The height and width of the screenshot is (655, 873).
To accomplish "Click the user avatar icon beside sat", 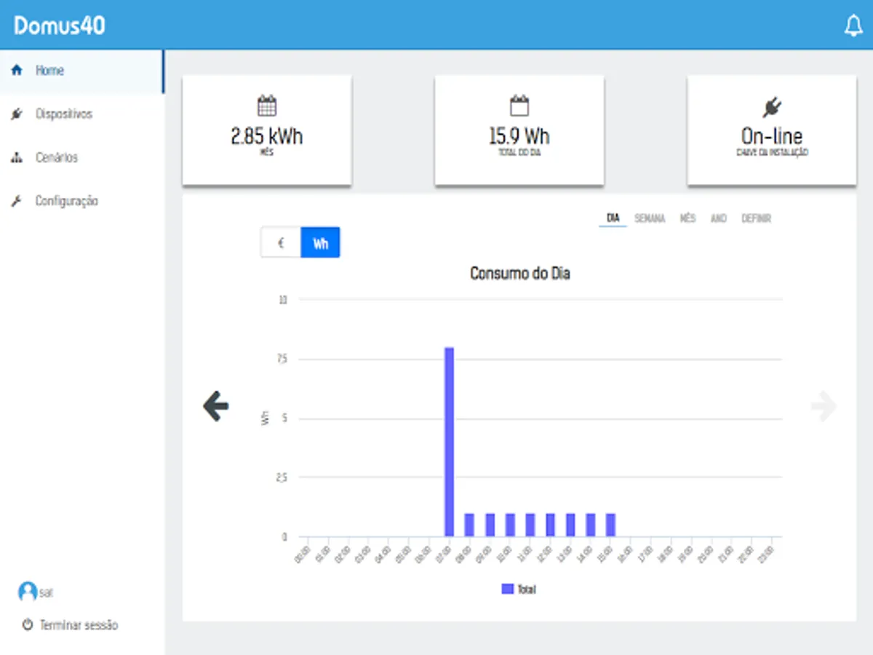I will pyautogui.click(x=28, y=592).
